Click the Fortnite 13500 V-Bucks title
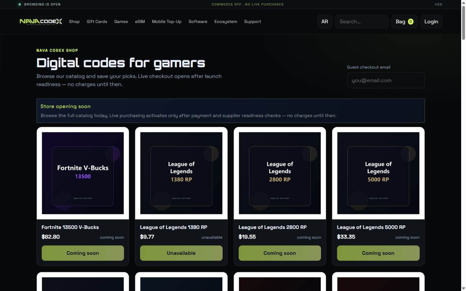Screen dimensions: 466x291 tap(70, 227)
